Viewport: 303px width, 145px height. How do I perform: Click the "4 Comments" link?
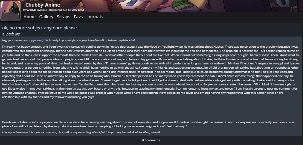coord(151,140)
